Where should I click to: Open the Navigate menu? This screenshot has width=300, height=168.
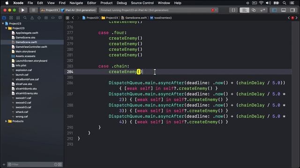[76, 3]
